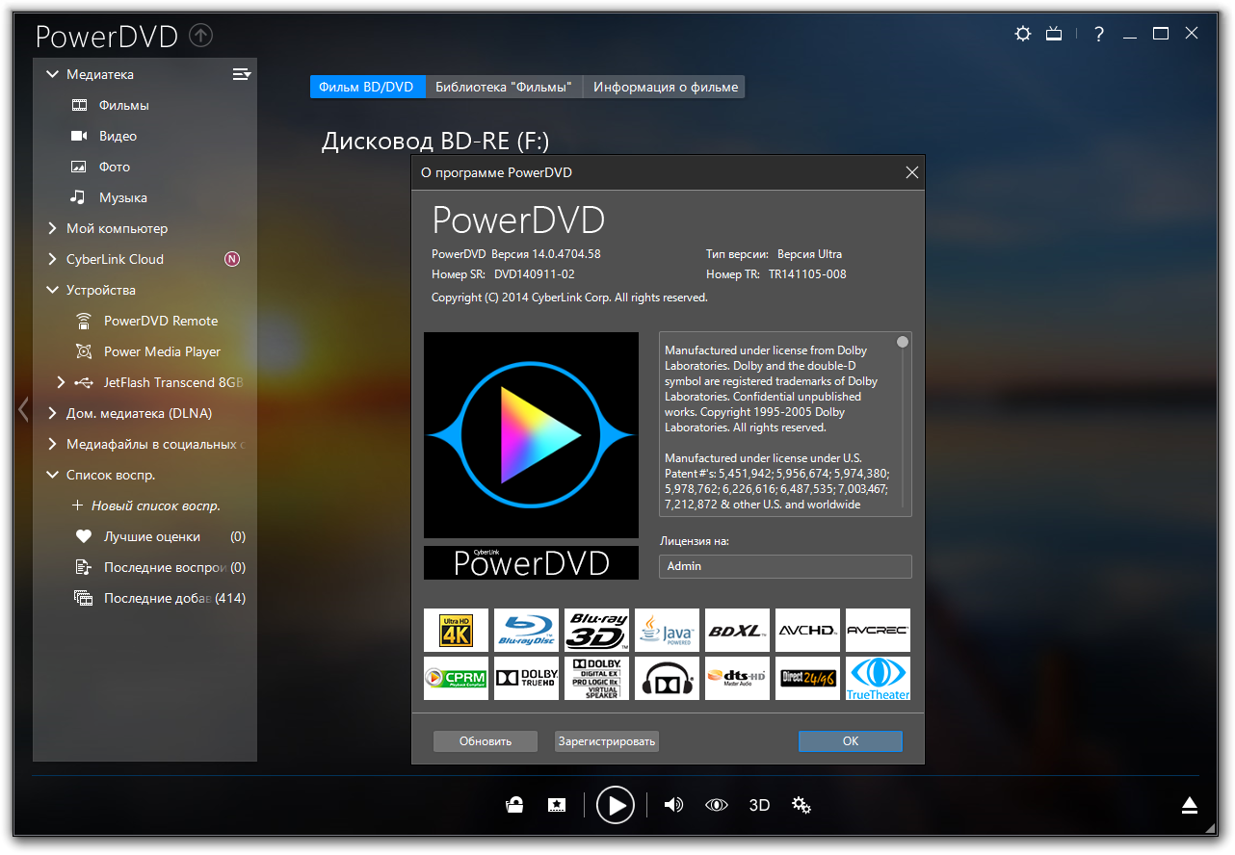The height and width of the screenshot is (855, 1235).
Task: Expand the Мой компьютер section
Action: coord(52,228)
